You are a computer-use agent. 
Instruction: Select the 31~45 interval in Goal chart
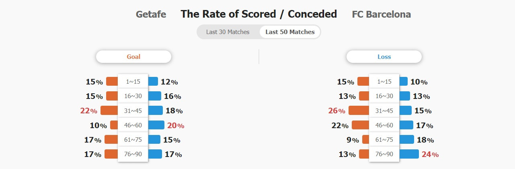pyautogui.click(x=133, y=111)
